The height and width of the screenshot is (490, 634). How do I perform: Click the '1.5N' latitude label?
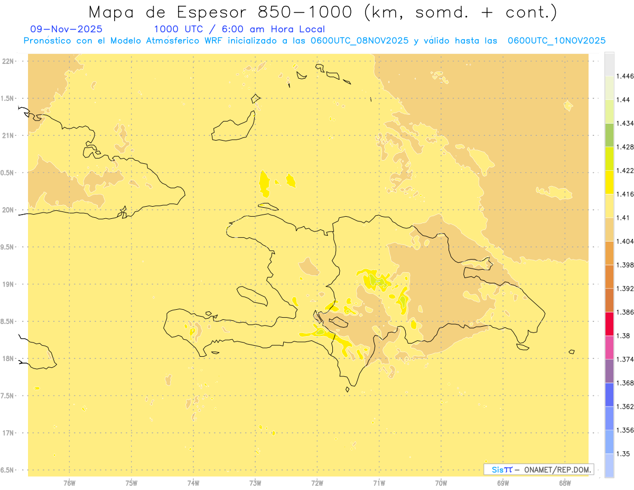point(7,98)
